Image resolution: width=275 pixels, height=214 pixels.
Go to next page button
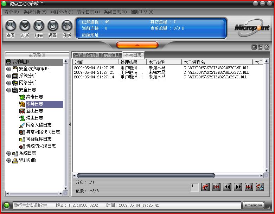click(x=238, y=187)
